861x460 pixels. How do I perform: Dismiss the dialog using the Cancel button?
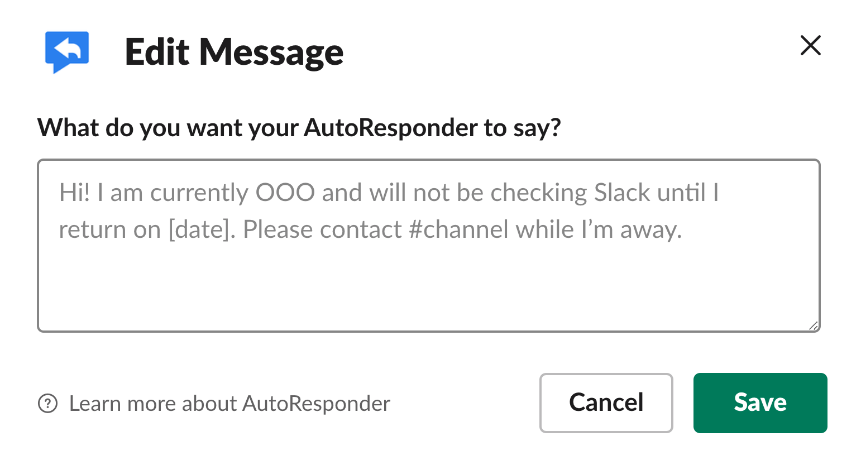tap(606, 403)
